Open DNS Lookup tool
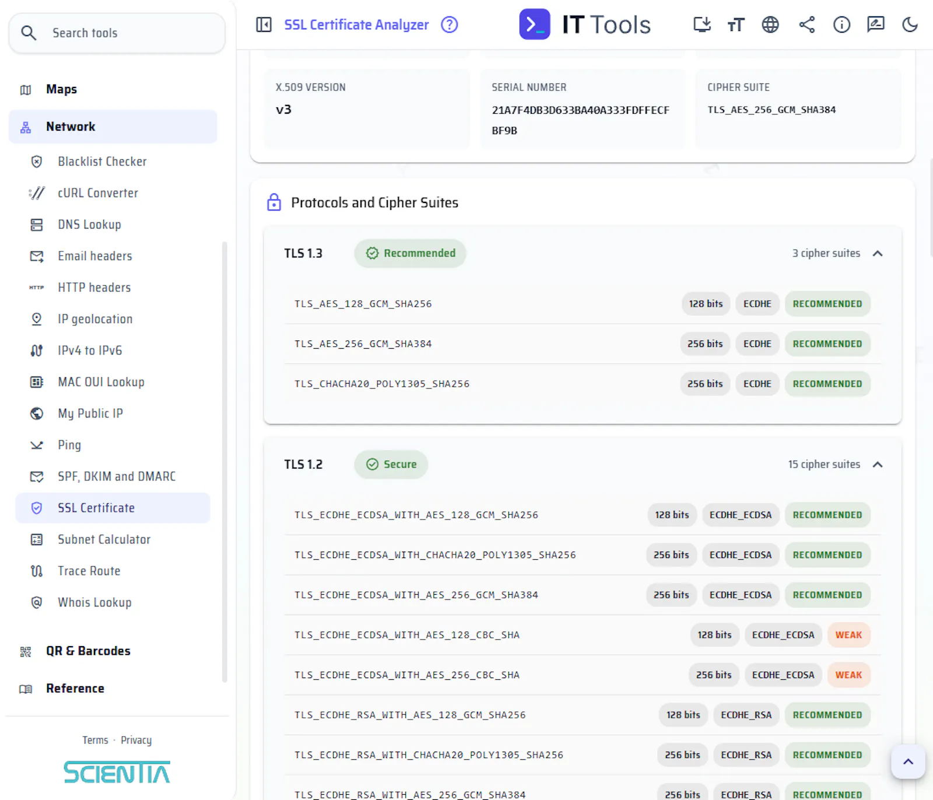Viewport: 933px width, 800px height. [x=113, y=224]
